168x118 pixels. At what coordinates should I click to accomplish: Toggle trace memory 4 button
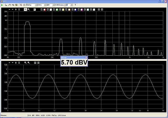60,9
